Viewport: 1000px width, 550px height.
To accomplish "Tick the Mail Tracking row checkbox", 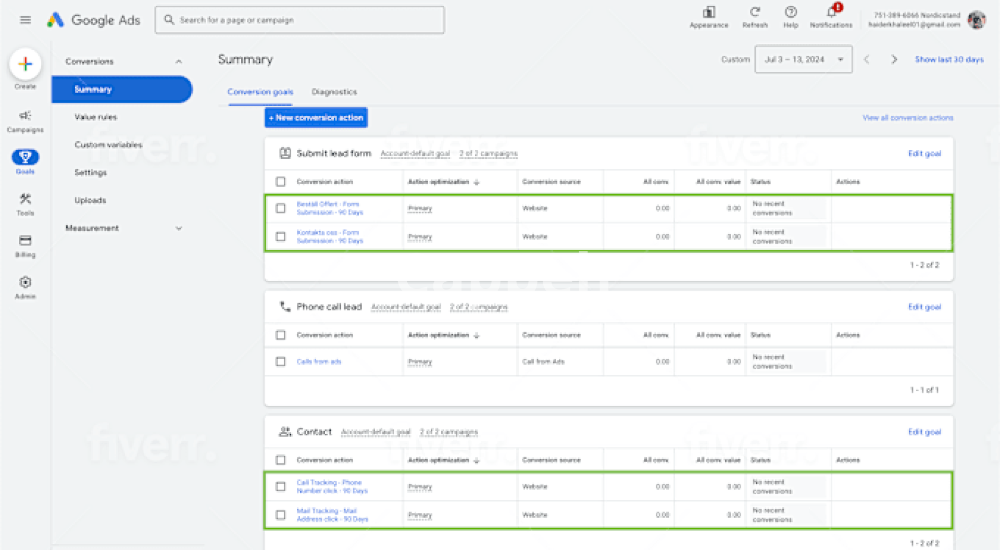I will click(x=281, y=515).
